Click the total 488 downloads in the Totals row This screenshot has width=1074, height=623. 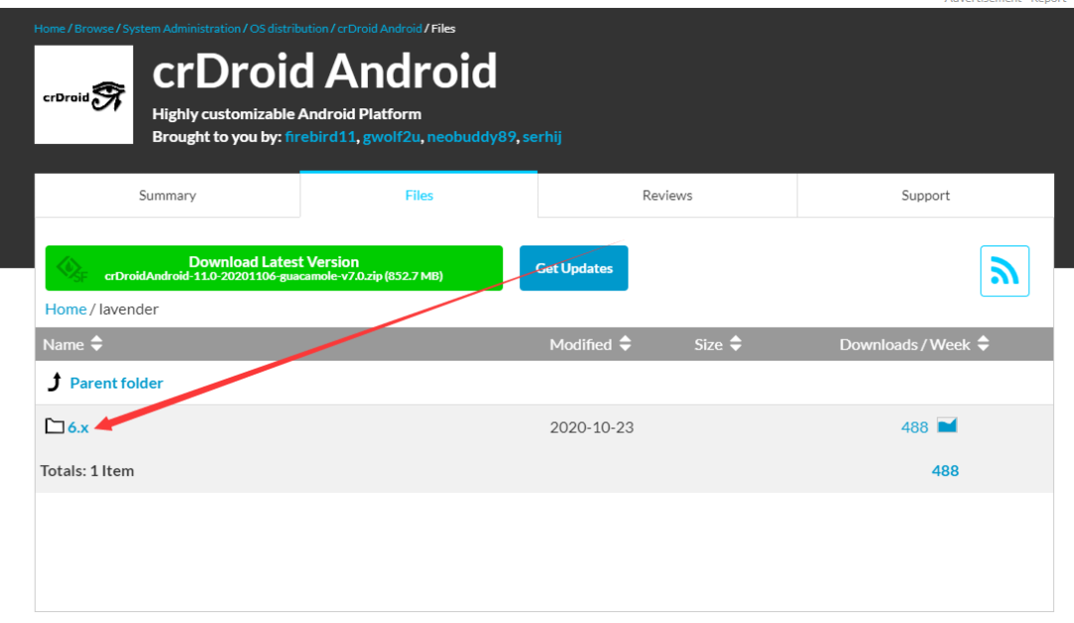click(x=946, y=470)
